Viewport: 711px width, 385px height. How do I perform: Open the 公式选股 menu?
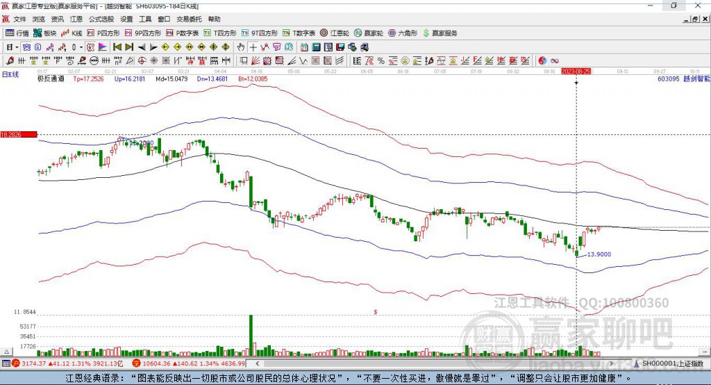(101, 19)
